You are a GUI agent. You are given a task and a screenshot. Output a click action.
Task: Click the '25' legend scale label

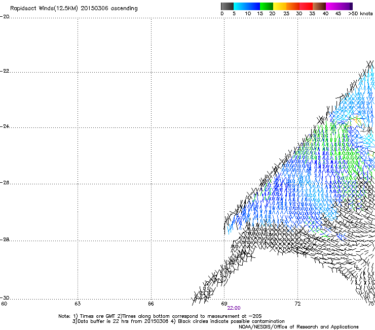pos(286,14)
